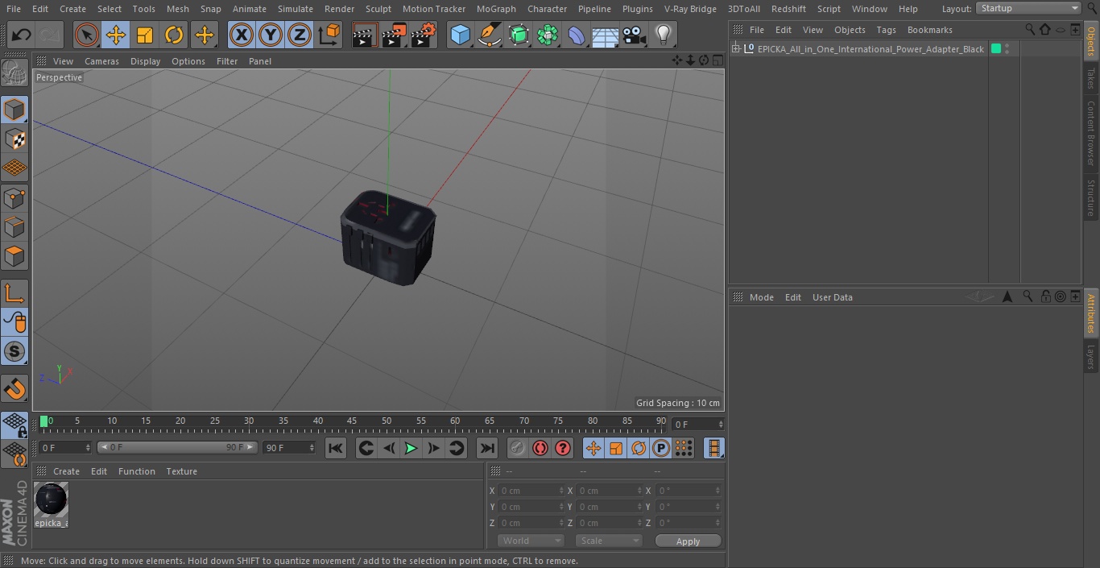Switch to Polygons mode

click(14, 256)
